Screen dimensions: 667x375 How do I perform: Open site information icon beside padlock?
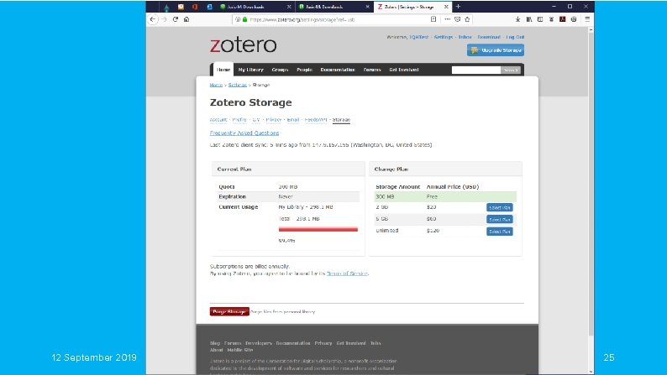tap(238, 19)
